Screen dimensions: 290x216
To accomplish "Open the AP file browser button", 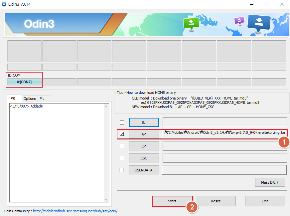I will [x=144, y=134].
